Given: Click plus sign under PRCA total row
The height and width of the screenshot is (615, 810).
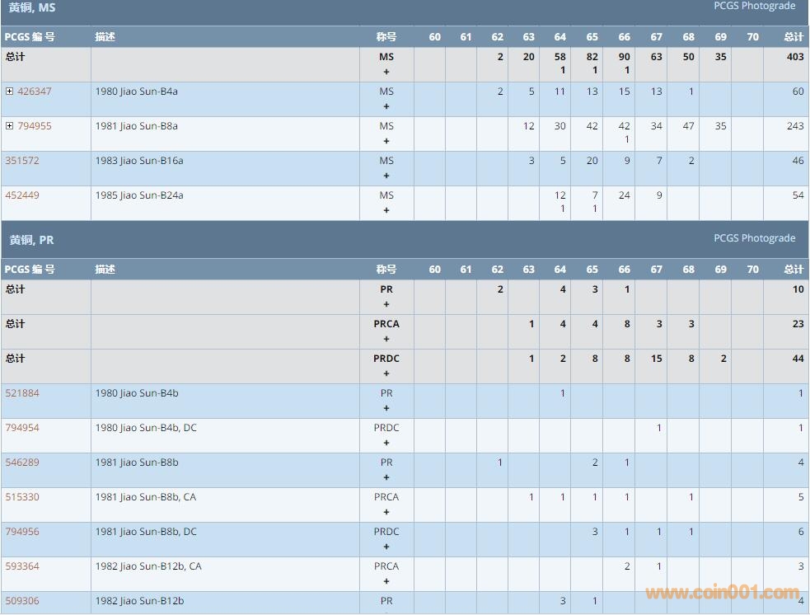Looking at the screenshot, I should pos(386,339).
